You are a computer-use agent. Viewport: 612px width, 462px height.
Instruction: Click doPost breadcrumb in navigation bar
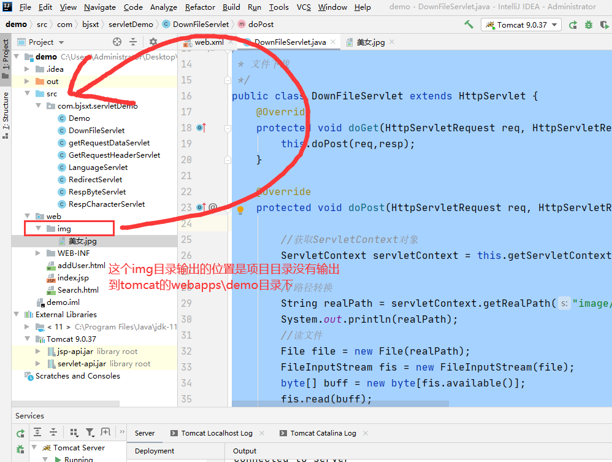[x=256, y=24]
